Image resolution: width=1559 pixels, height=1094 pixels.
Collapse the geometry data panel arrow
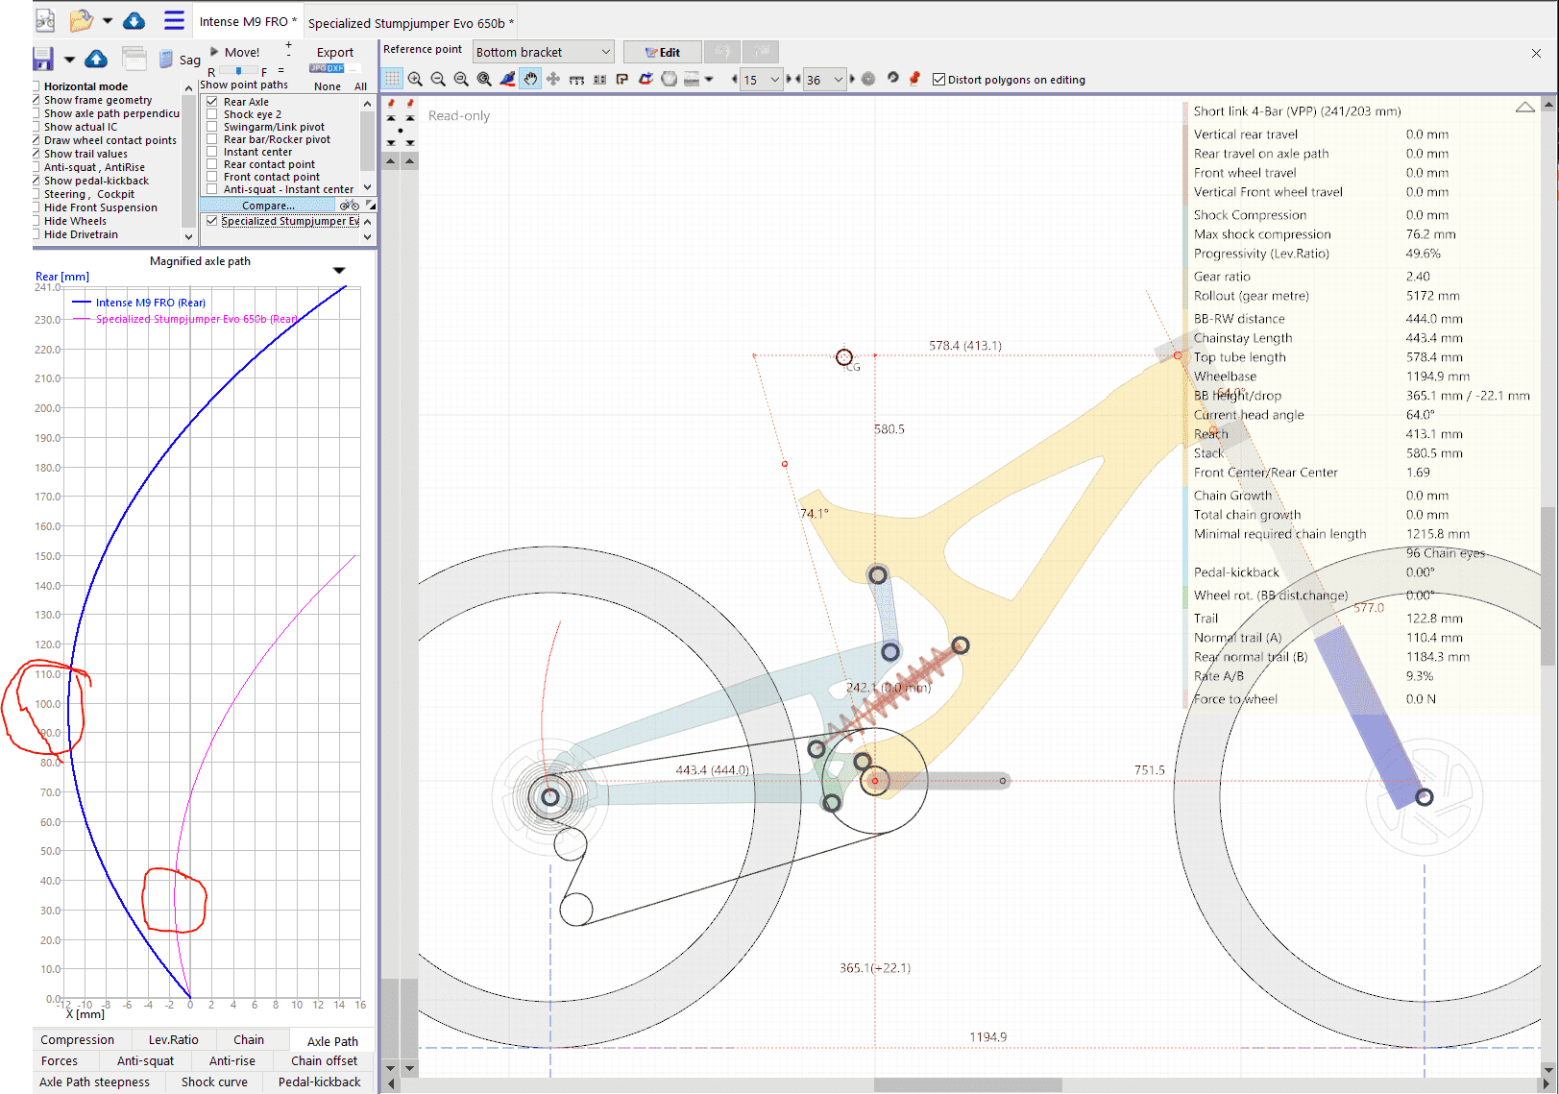click(1524, 108)
